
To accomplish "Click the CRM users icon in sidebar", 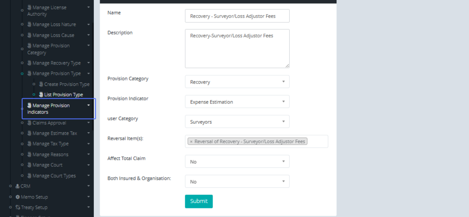I will tap(18, 187).
